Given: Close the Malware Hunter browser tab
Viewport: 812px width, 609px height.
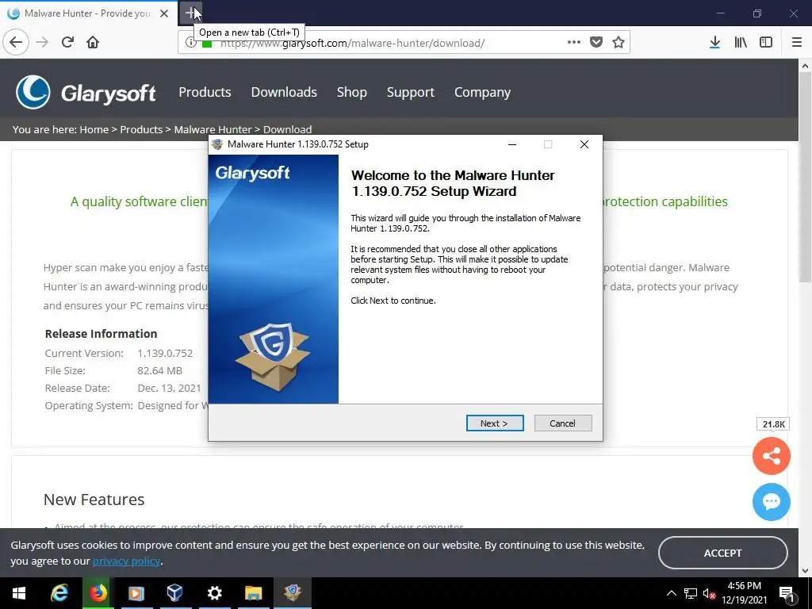Looking at the screenshot, I should point(164,13).
